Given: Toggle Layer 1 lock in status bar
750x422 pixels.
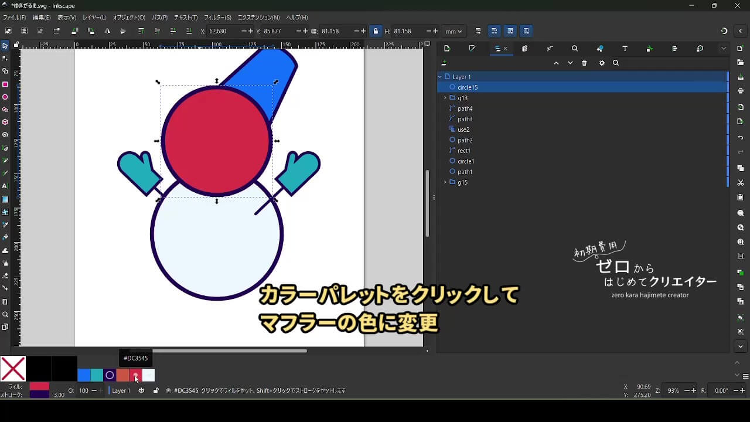Looking at the screenshot, I should tap(155, 390).
